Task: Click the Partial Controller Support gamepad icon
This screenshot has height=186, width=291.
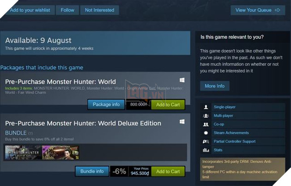Action: [x=206, y=141]
